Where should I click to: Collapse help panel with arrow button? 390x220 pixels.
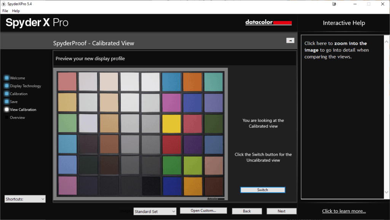coord(290,40)
